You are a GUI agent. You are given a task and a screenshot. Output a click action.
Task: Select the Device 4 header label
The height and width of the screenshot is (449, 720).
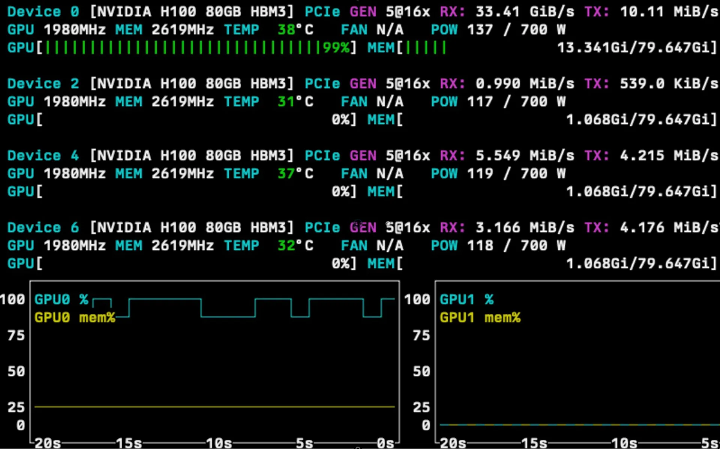43,155
